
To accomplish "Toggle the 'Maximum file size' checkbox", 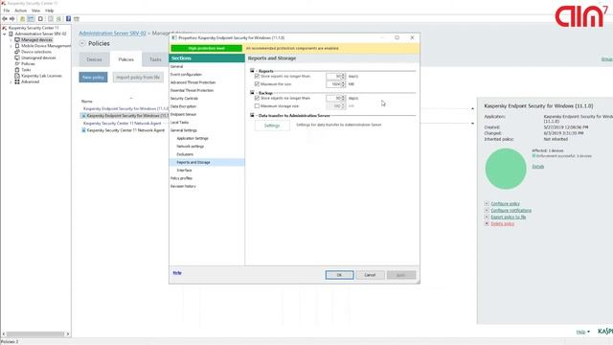I will tap(257, 83).
